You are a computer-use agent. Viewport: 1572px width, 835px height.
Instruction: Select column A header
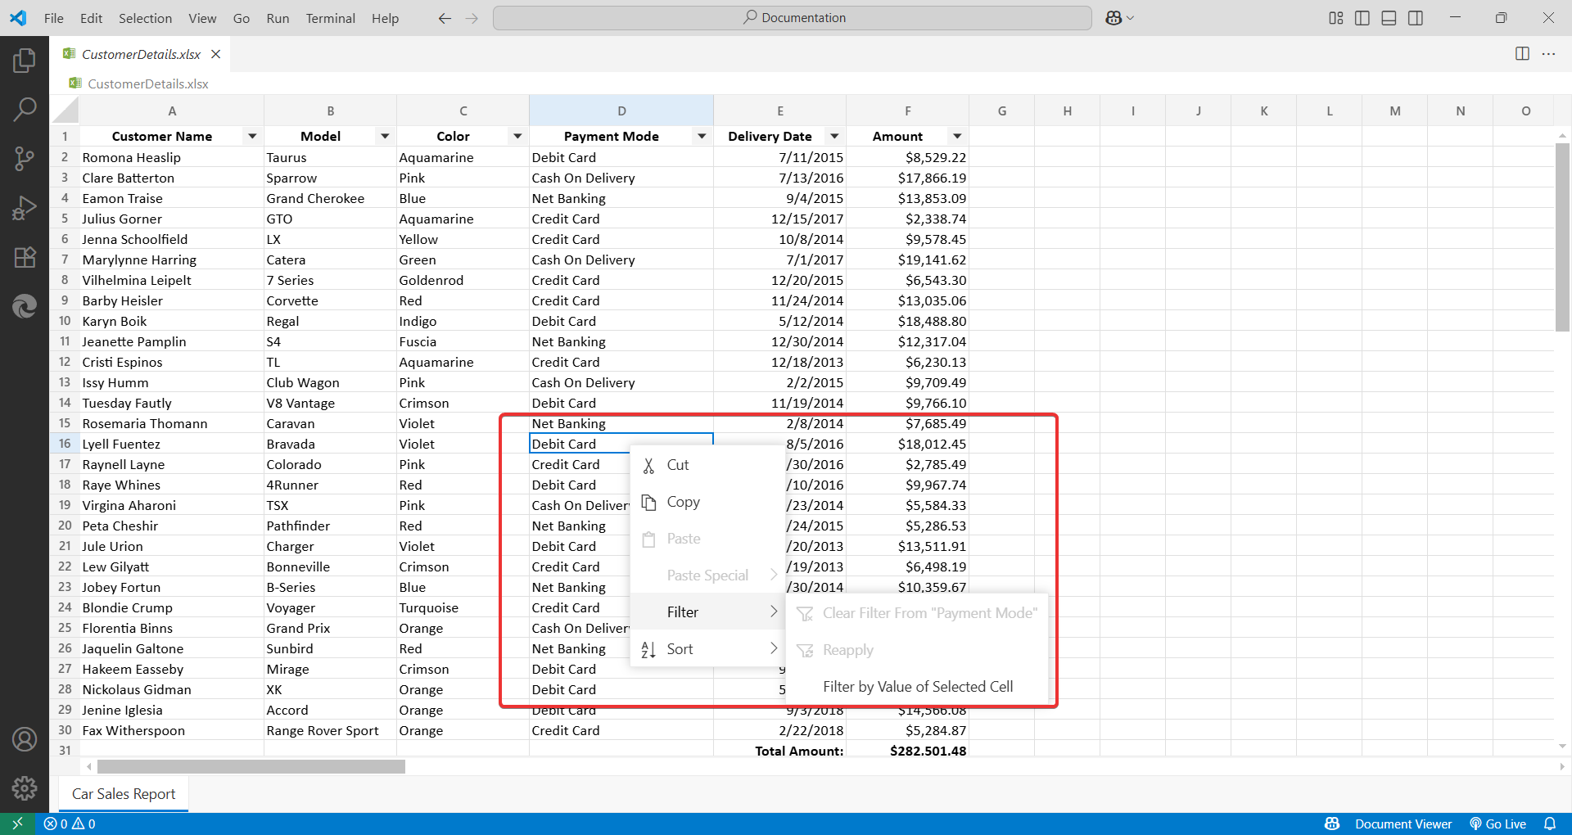[172, 111]
